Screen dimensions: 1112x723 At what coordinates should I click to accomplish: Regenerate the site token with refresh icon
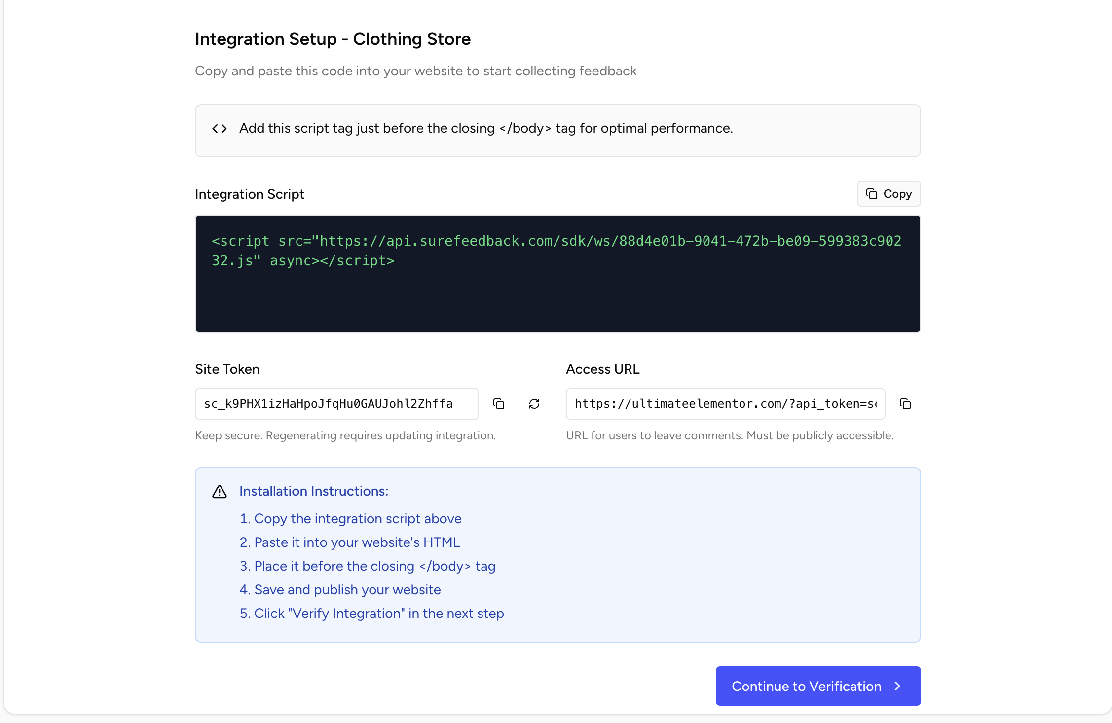pyautogui.click(x=534, y=404)
